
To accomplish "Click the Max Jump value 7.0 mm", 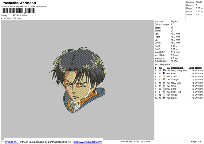I will click(x=175, y=58).
